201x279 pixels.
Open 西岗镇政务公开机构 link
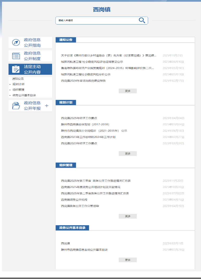tap(74, 200)
